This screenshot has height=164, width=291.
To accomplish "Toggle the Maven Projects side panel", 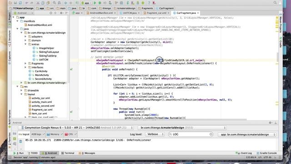I will (281, 23).
